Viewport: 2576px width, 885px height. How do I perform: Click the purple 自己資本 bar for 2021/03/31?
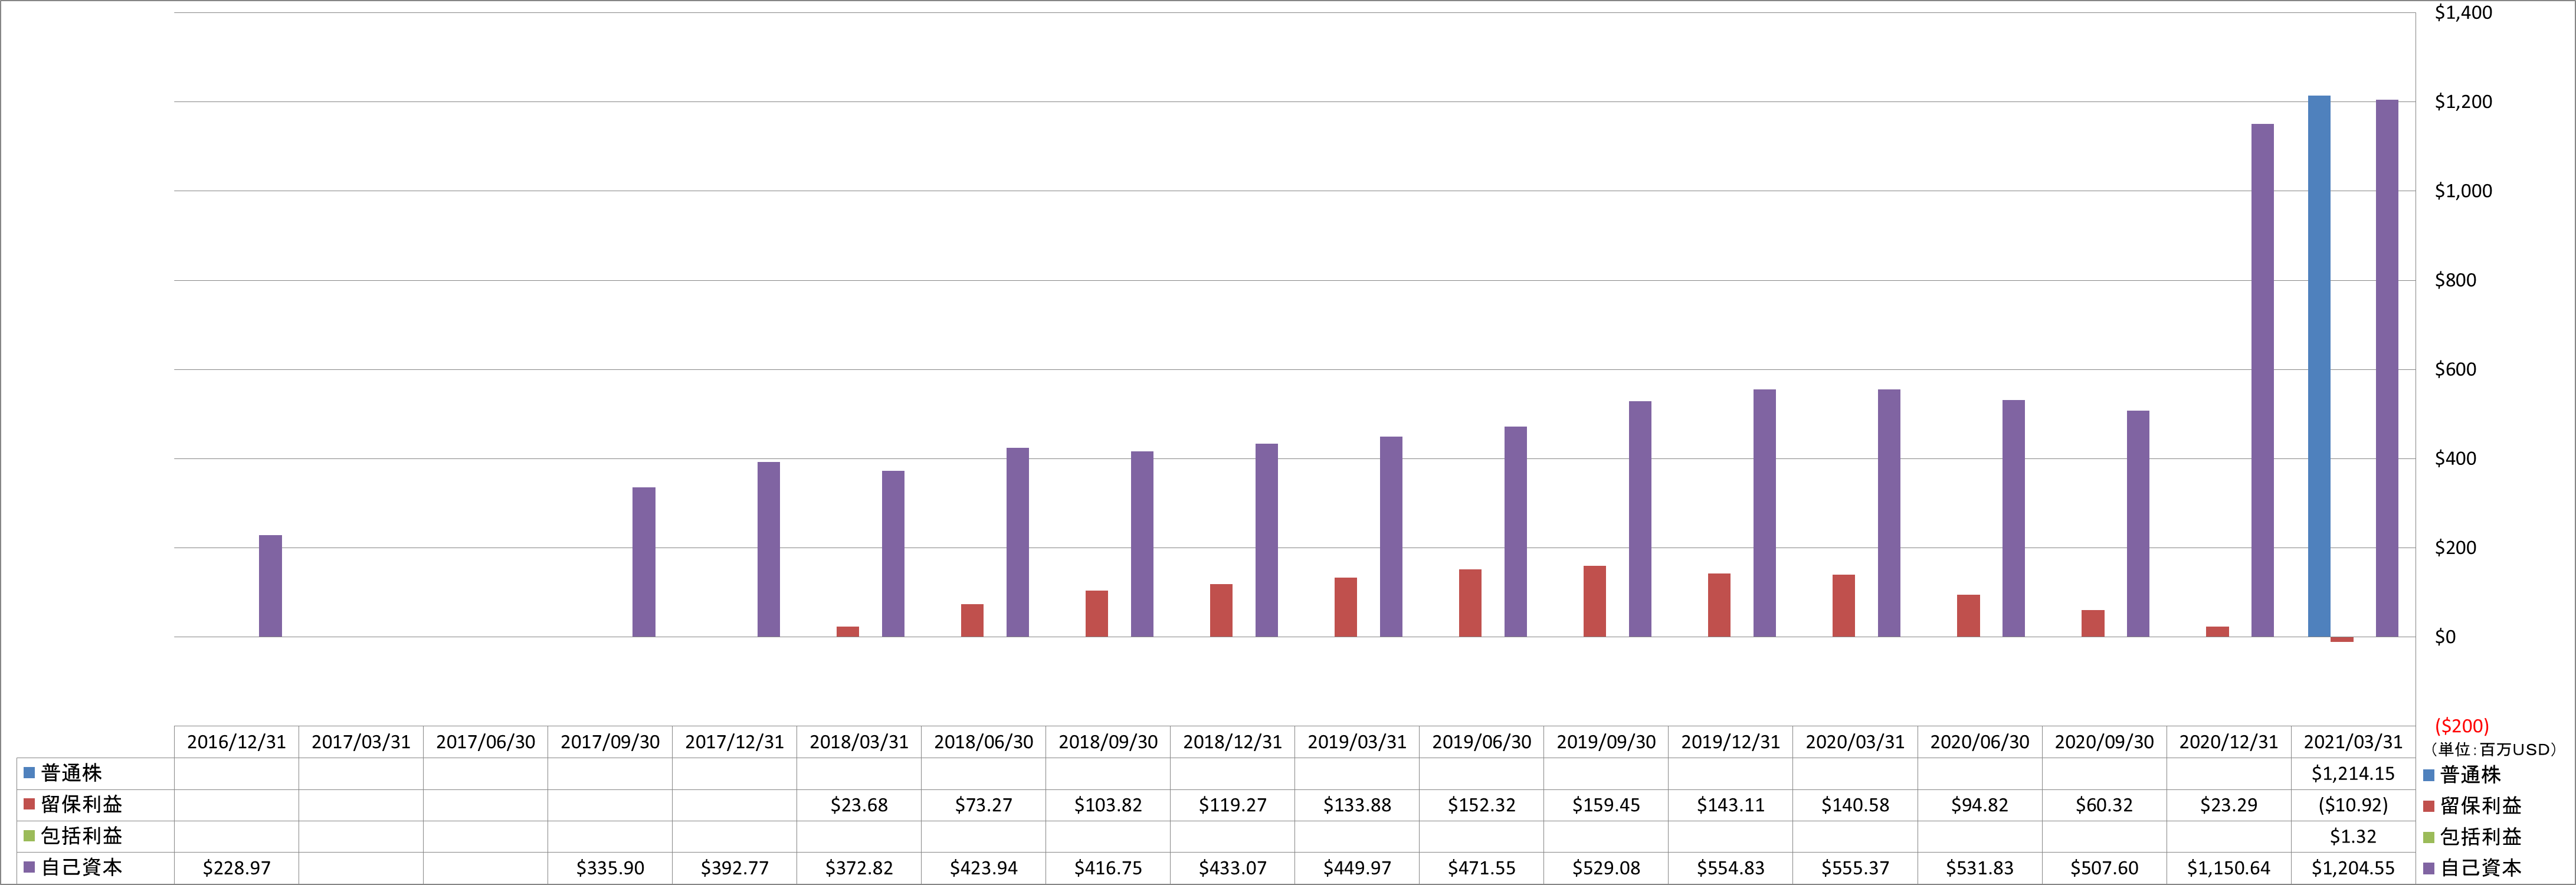click(x=2387, y=368)
